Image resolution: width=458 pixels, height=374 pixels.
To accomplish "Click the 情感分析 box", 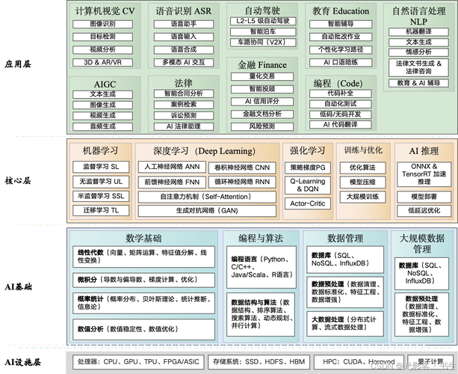I will [418, 52].
